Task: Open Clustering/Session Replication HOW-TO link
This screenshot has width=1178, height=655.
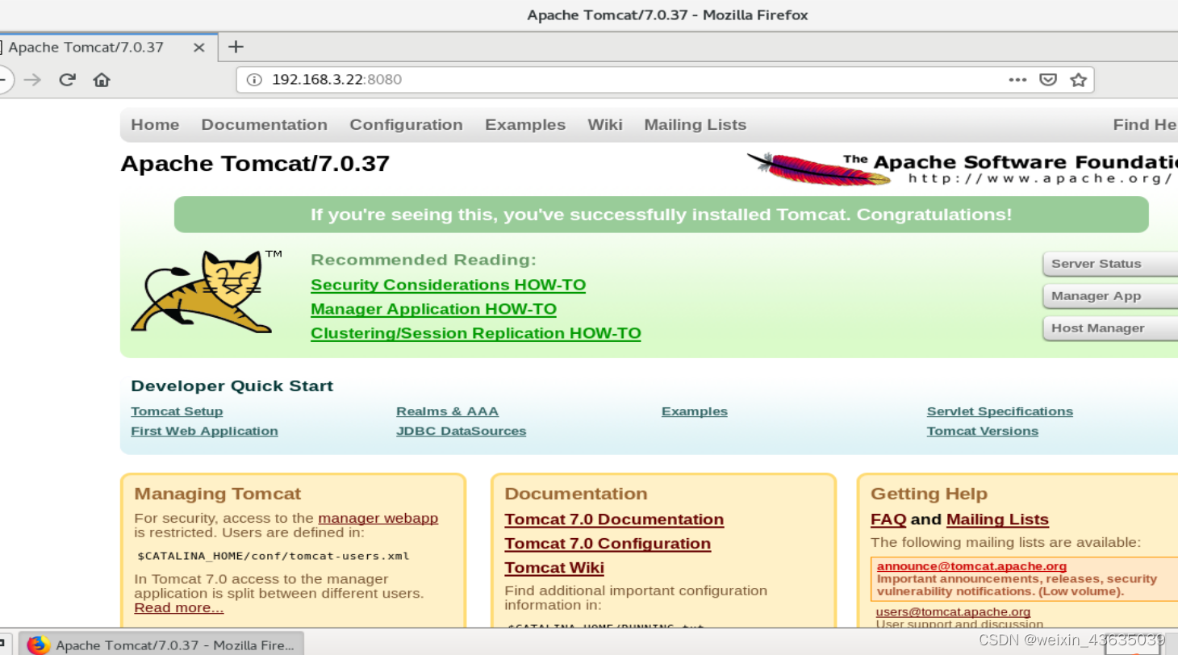Action: pos(476,333)
